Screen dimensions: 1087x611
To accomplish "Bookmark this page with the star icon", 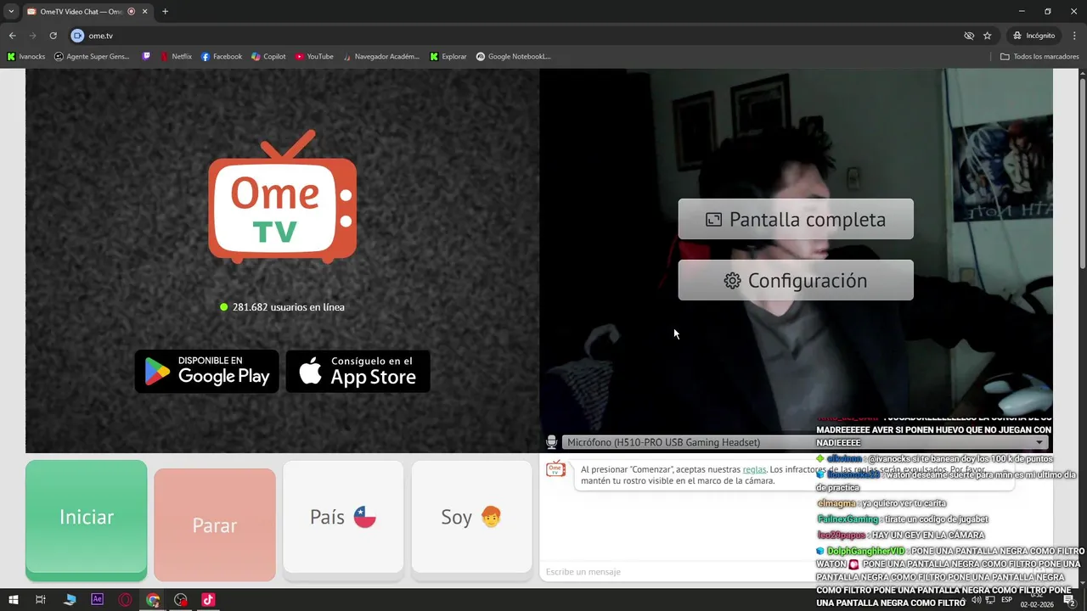I will pyautogui.click(x=987, y=36).
